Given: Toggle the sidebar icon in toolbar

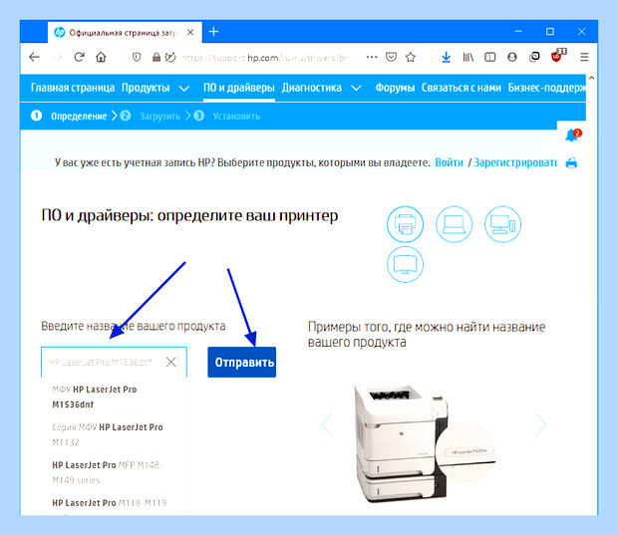Looking at the screenshot, I should 489,58.
